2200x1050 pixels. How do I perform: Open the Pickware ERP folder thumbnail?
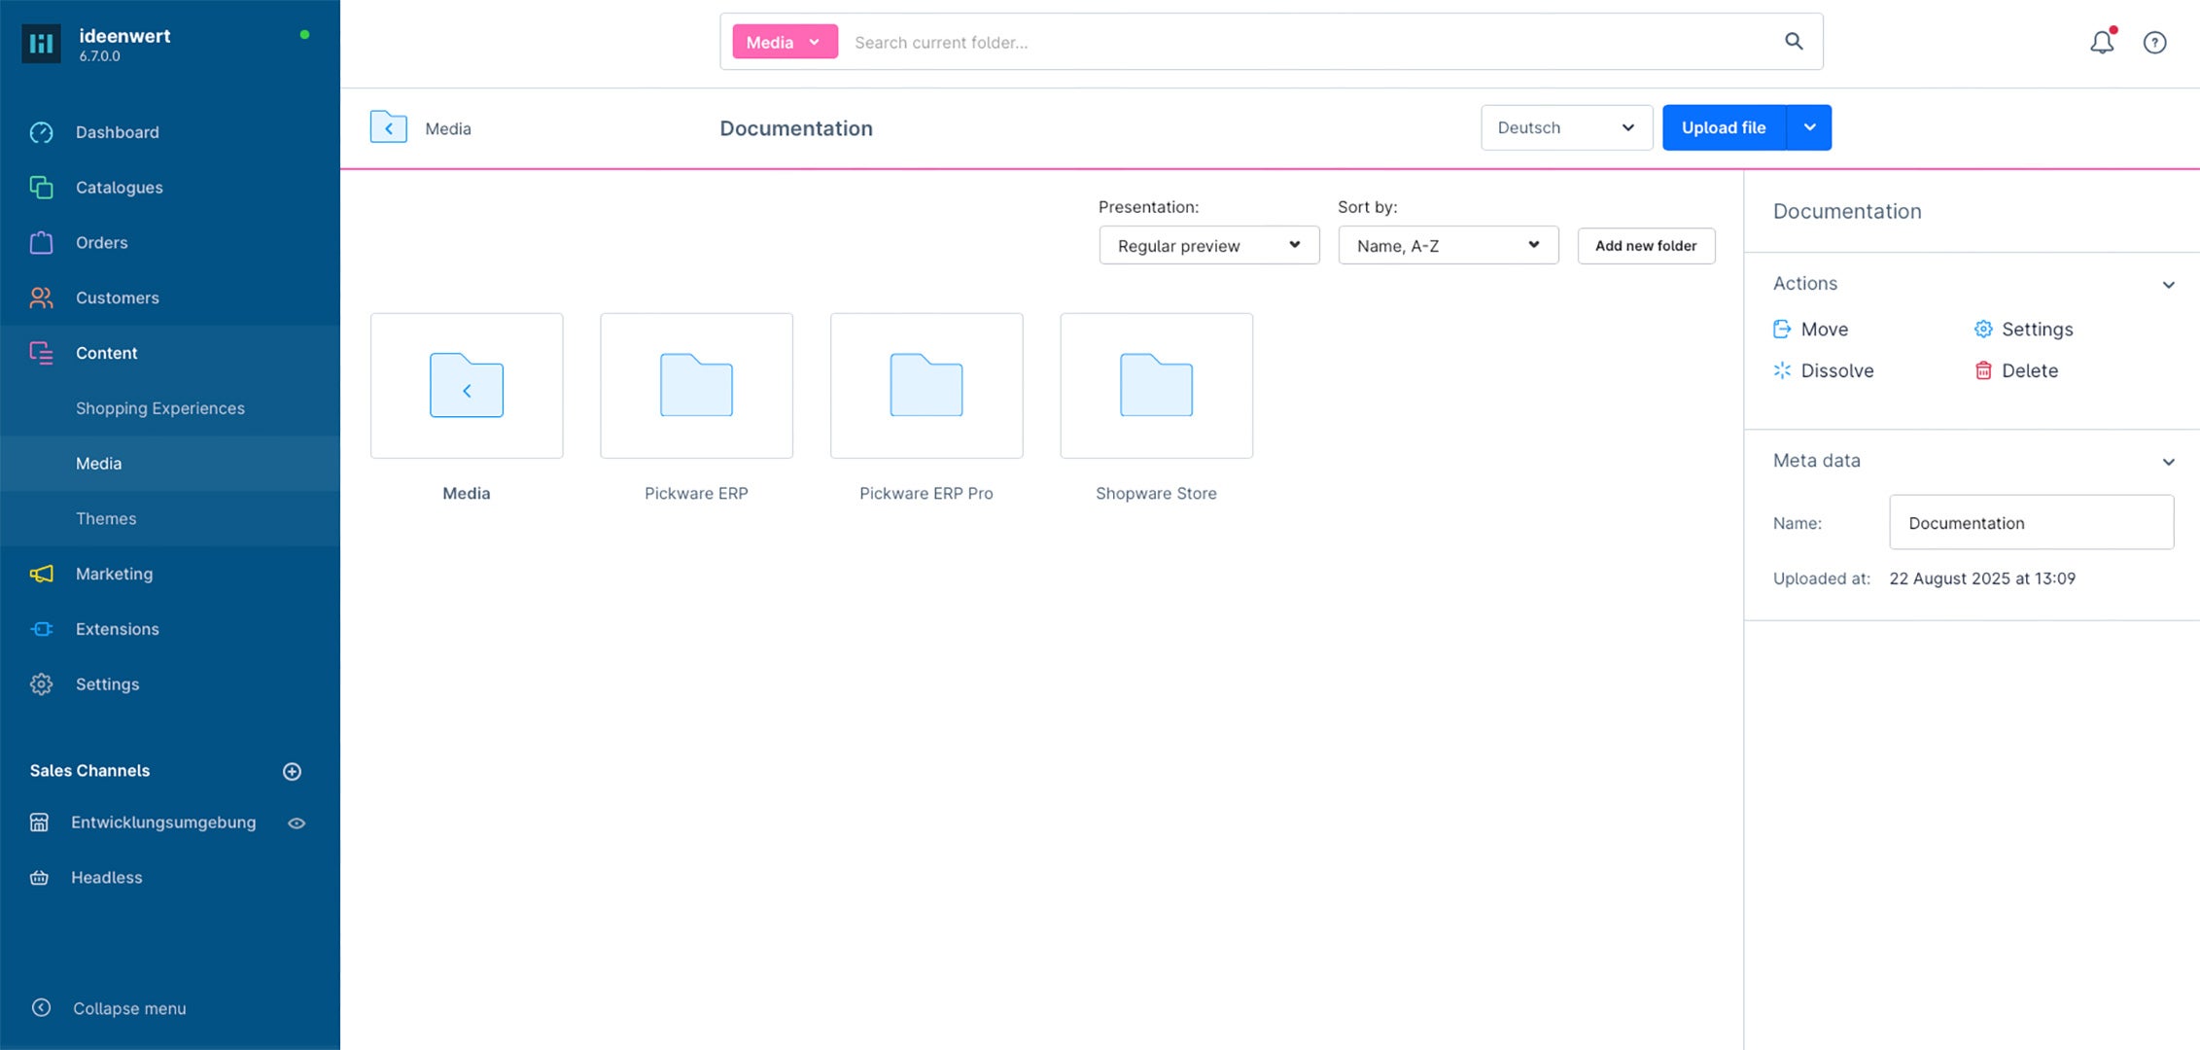[696, 385]
